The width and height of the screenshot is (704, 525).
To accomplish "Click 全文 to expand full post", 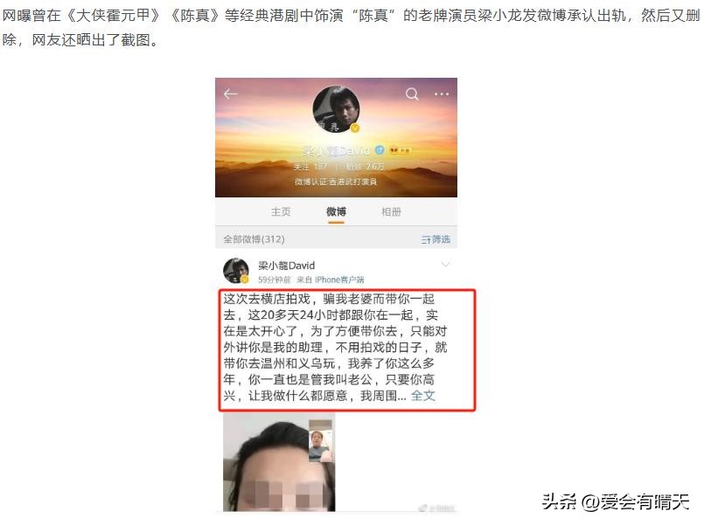I will click(x=423, y=396).
